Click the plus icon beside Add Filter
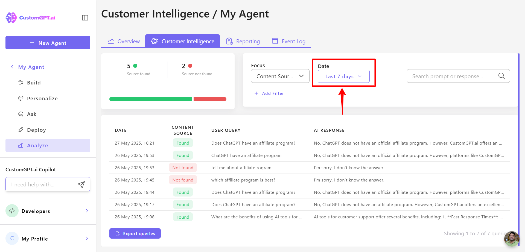Image resolution: width=525 pixels, height=252 pixels. [x=256, y=93]
